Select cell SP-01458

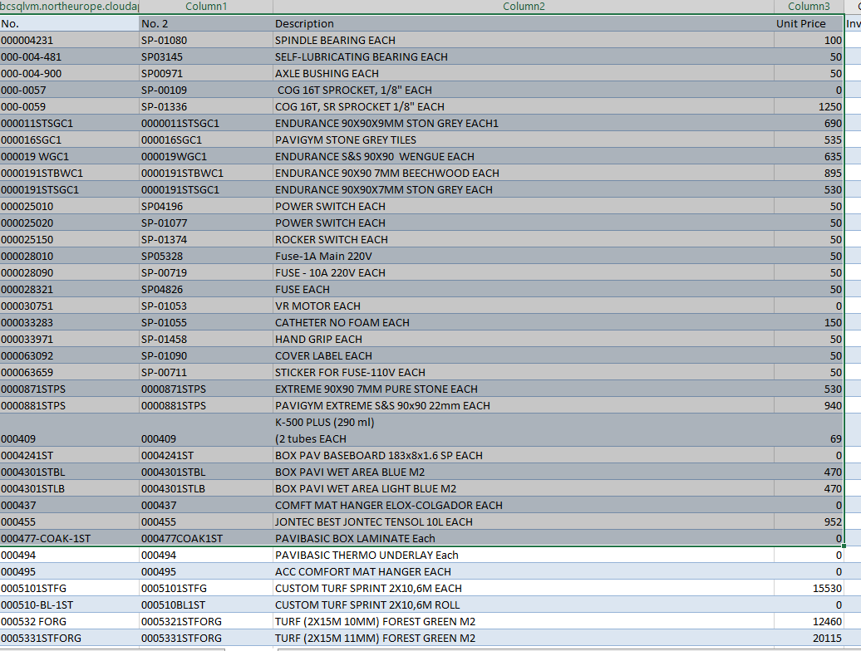pyautogui.click(x=206, y=339)
